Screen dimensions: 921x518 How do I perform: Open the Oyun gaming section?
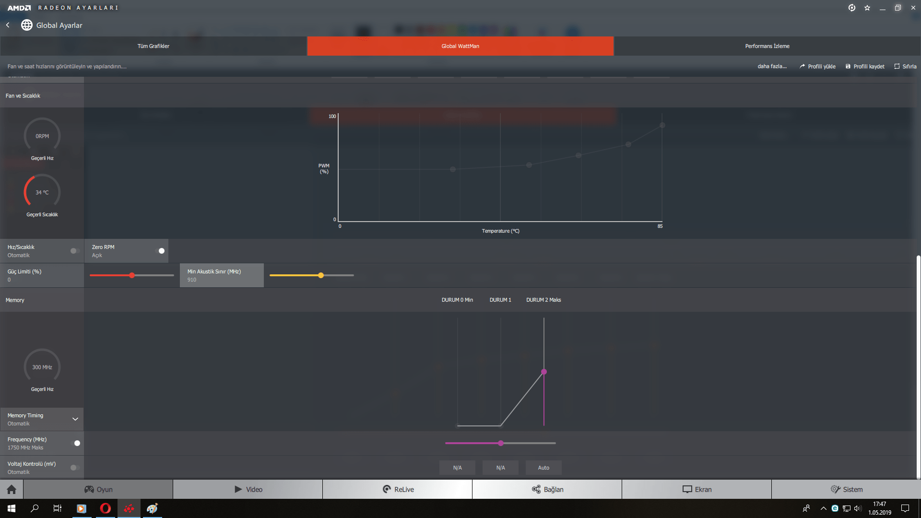pyautogui.click(x=98, y=489)
